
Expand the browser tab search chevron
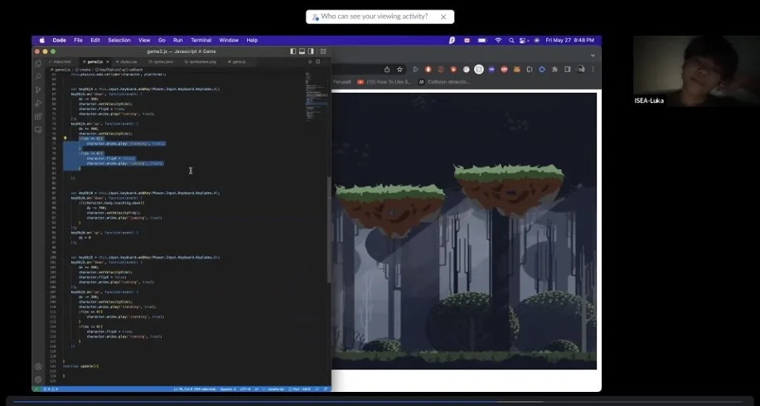tap(593, 56)
